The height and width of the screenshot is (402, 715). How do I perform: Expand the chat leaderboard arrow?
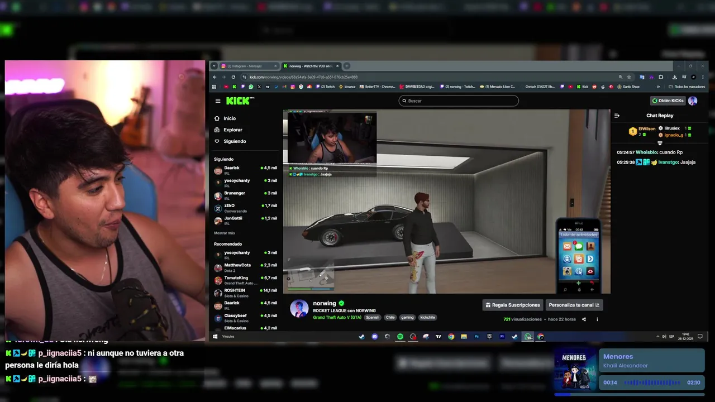point(660,143)
